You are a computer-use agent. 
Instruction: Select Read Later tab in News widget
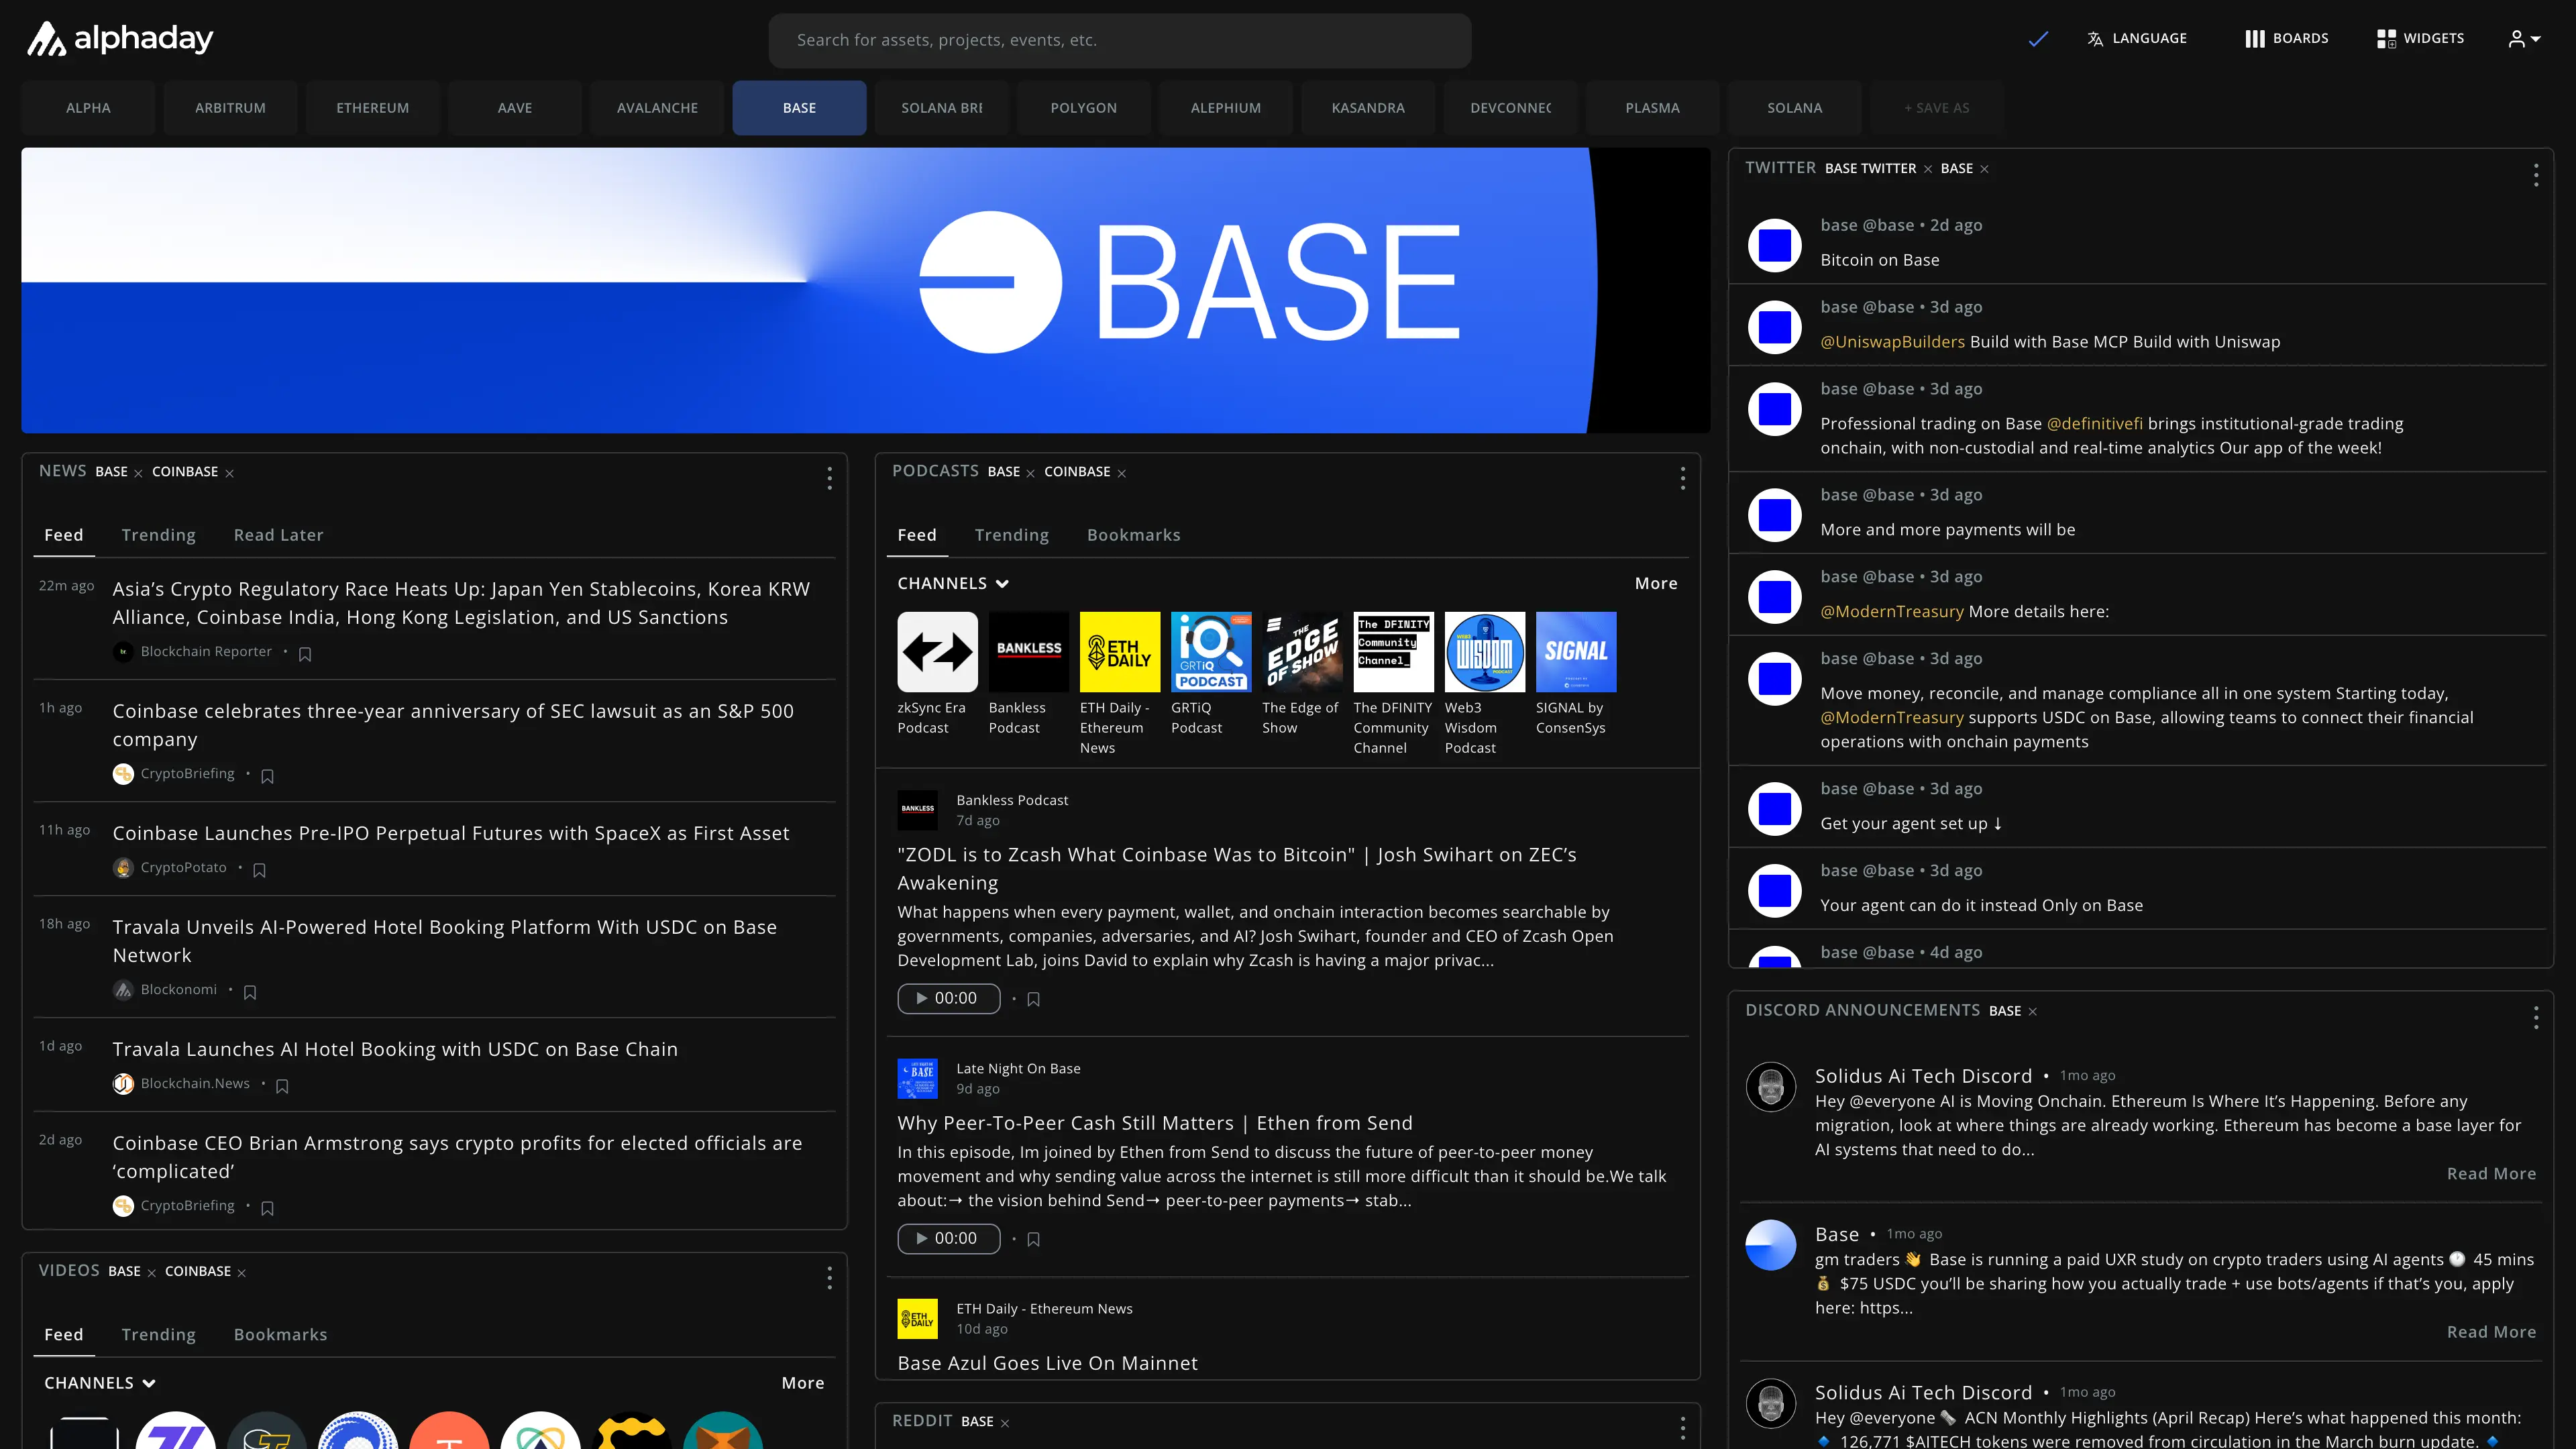click(x=278, y=535)
